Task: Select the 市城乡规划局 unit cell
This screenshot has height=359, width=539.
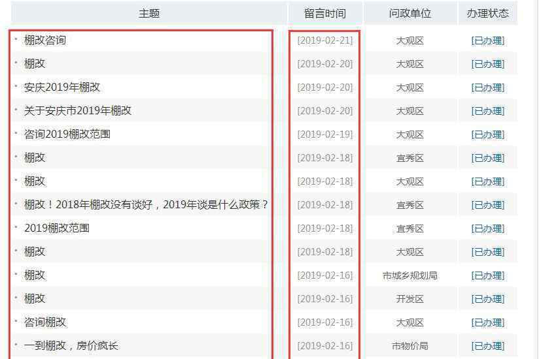Action: pyautogui.click(x=409, y=275)
